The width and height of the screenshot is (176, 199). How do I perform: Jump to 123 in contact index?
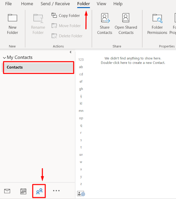81,60
